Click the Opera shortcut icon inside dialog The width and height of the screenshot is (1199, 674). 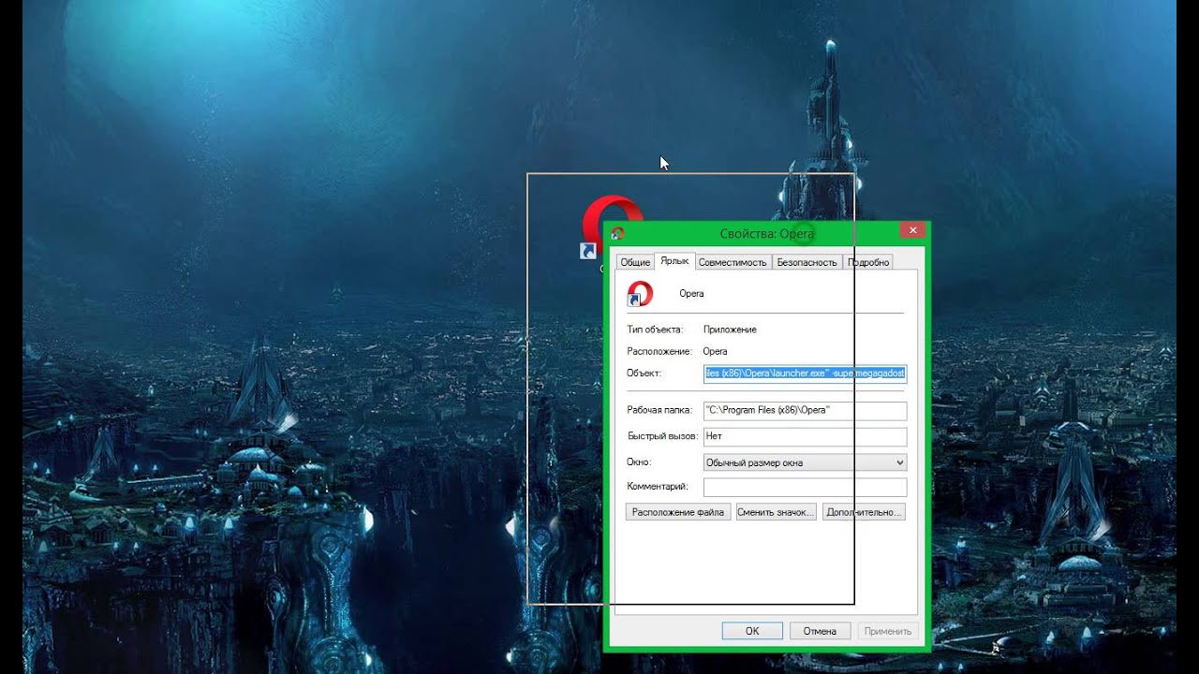[x=639, y=294]
